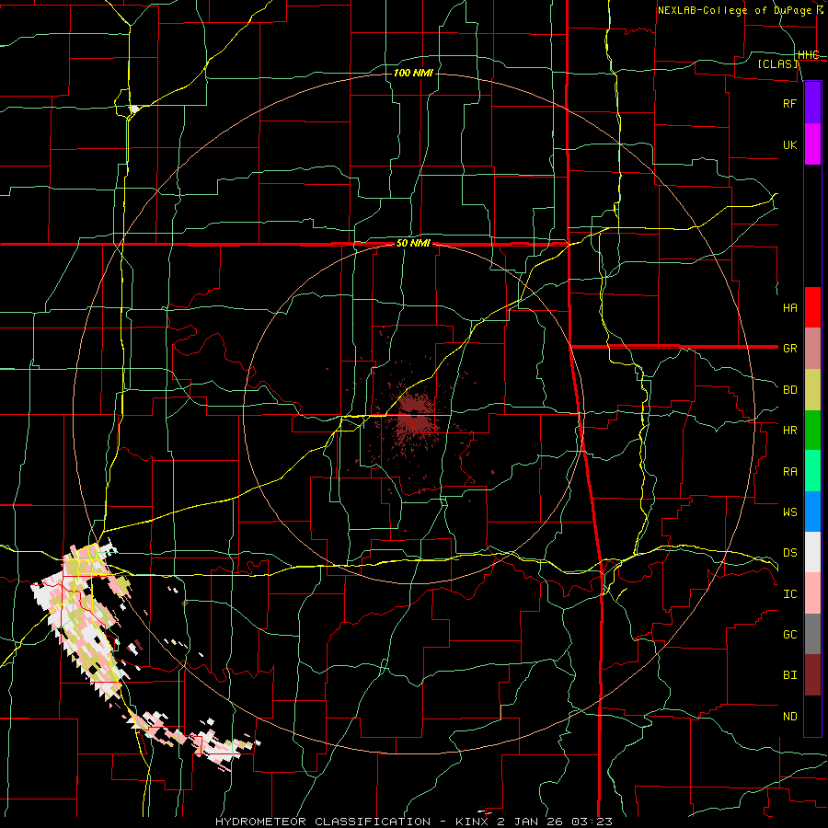Click the HR legend label
The height and width of the screenshot is (828, 828).
click(x=790, y=431)
